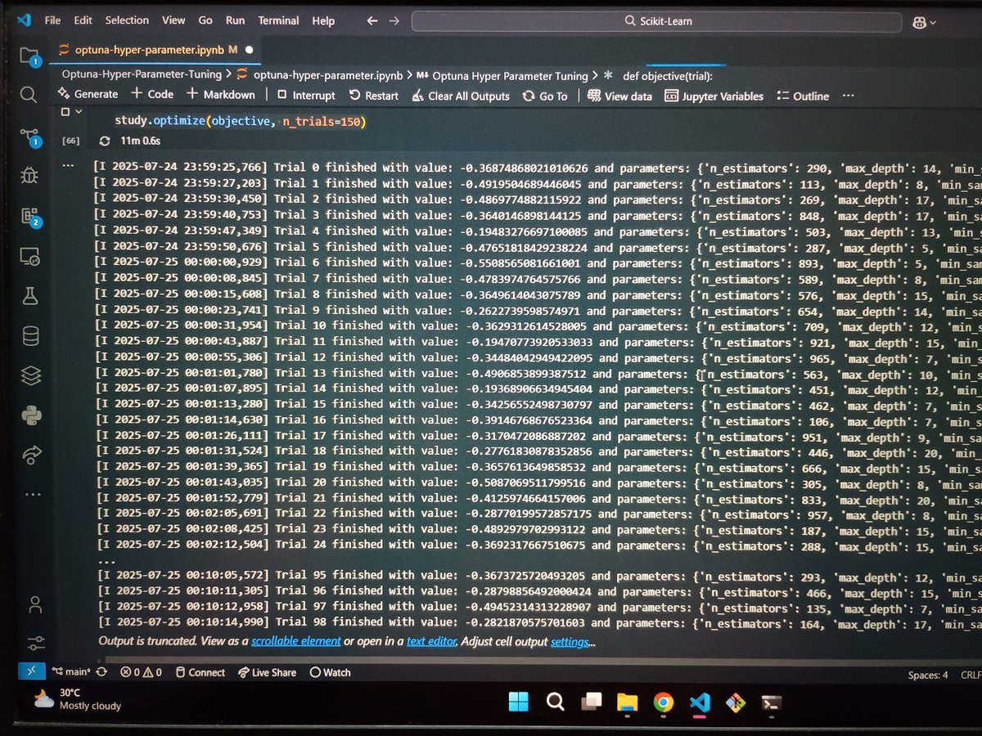The width and height of the screenshot is (982, 736).
Task: Open truncated output in a text editor link
Action: point(432,641)
